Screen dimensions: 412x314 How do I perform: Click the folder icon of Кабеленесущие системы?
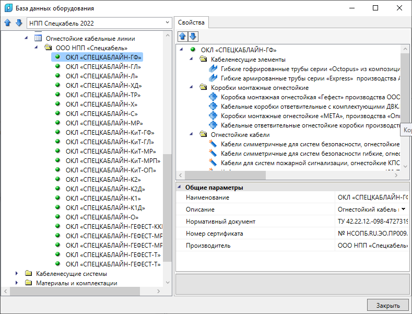(28, 273)
